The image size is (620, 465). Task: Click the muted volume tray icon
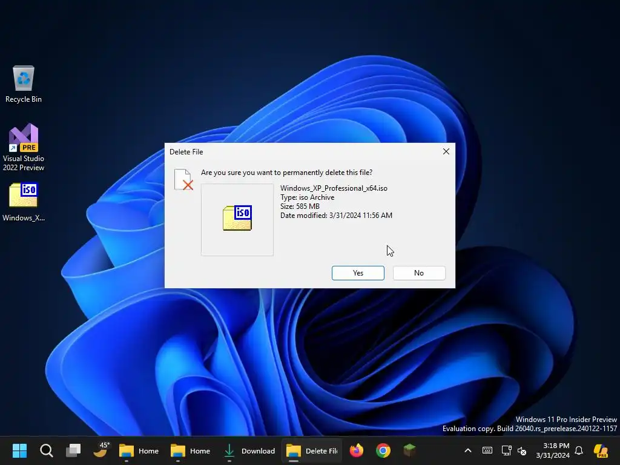click(x=522, y=450)
